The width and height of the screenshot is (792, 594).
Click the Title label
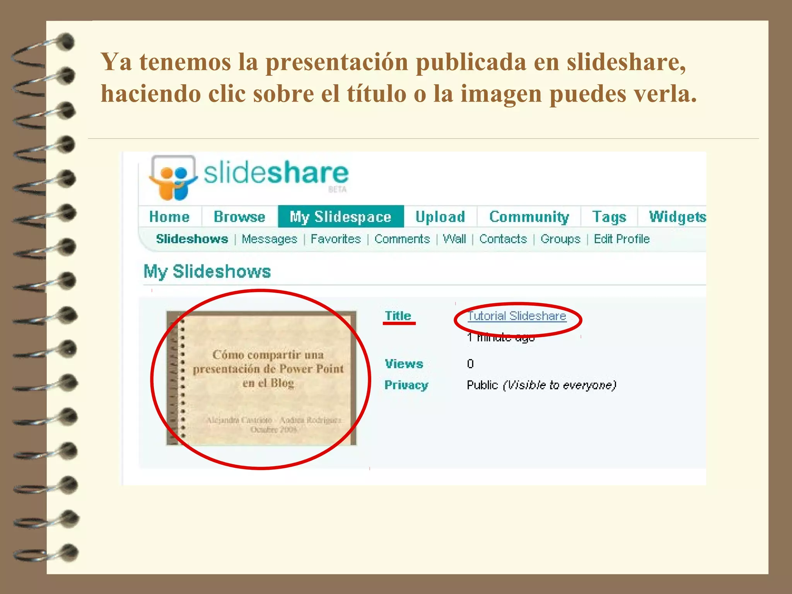click(398, 316)
